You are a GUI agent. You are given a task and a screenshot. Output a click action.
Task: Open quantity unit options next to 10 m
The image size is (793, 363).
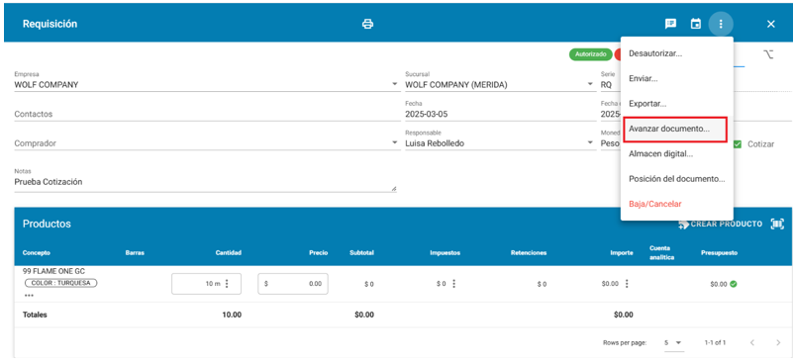227,284
